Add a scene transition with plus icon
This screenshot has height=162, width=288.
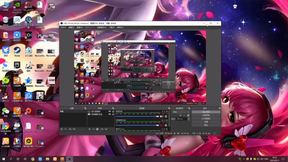pyautogui.click(x=180, y=115)
